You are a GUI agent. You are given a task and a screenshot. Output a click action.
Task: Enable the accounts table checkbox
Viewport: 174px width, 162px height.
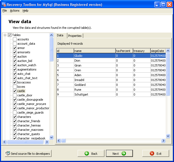15,39
